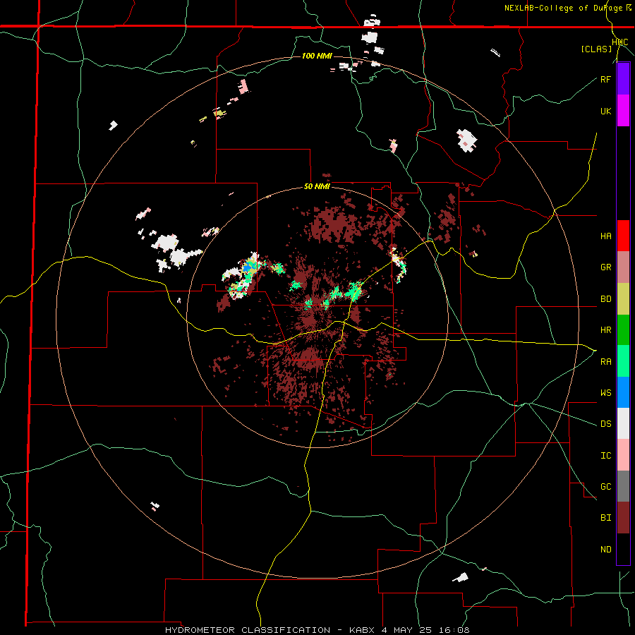Select the GC legend label text
This screenshot has height=635, width=635.
pos(605,487)
